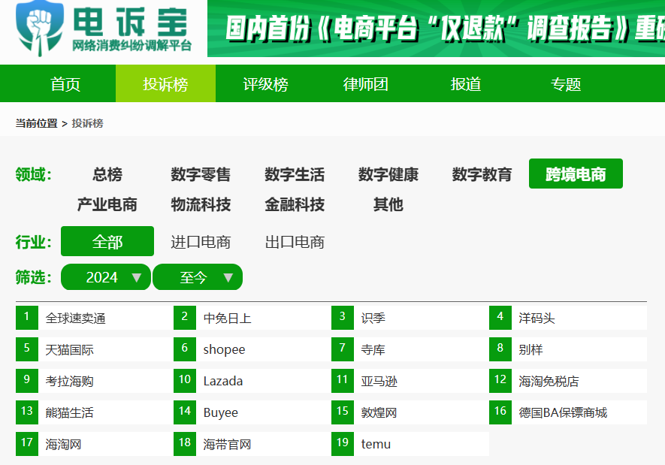Screen dimensions: 665x465
Task: Select 报道 in the navigation bar
Action: click(x=466, y=84)
